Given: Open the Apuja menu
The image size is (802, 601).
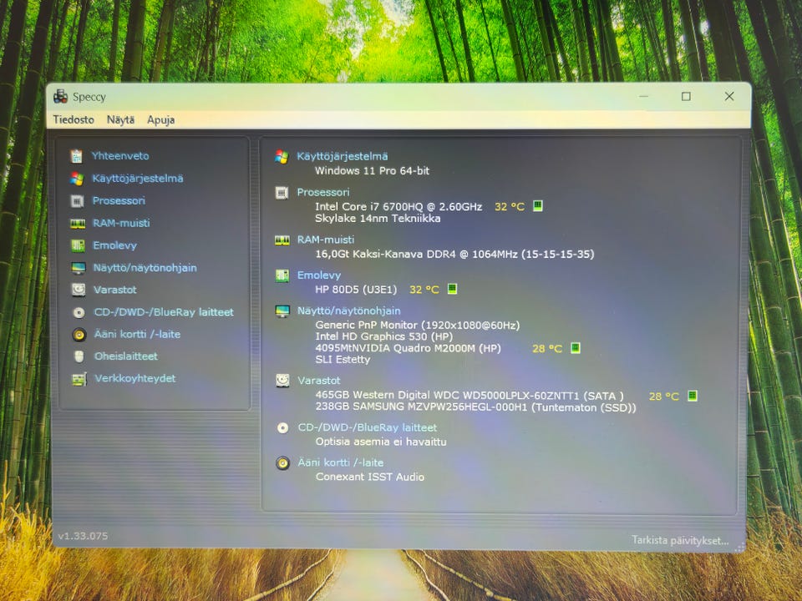Looking at the screenshot, I should pos(160,120).
